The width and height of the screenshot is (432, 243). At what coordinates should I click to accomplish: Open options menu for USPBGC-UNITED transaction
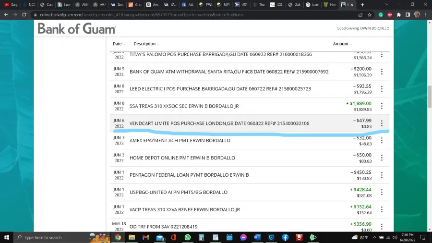click(382, 192)
